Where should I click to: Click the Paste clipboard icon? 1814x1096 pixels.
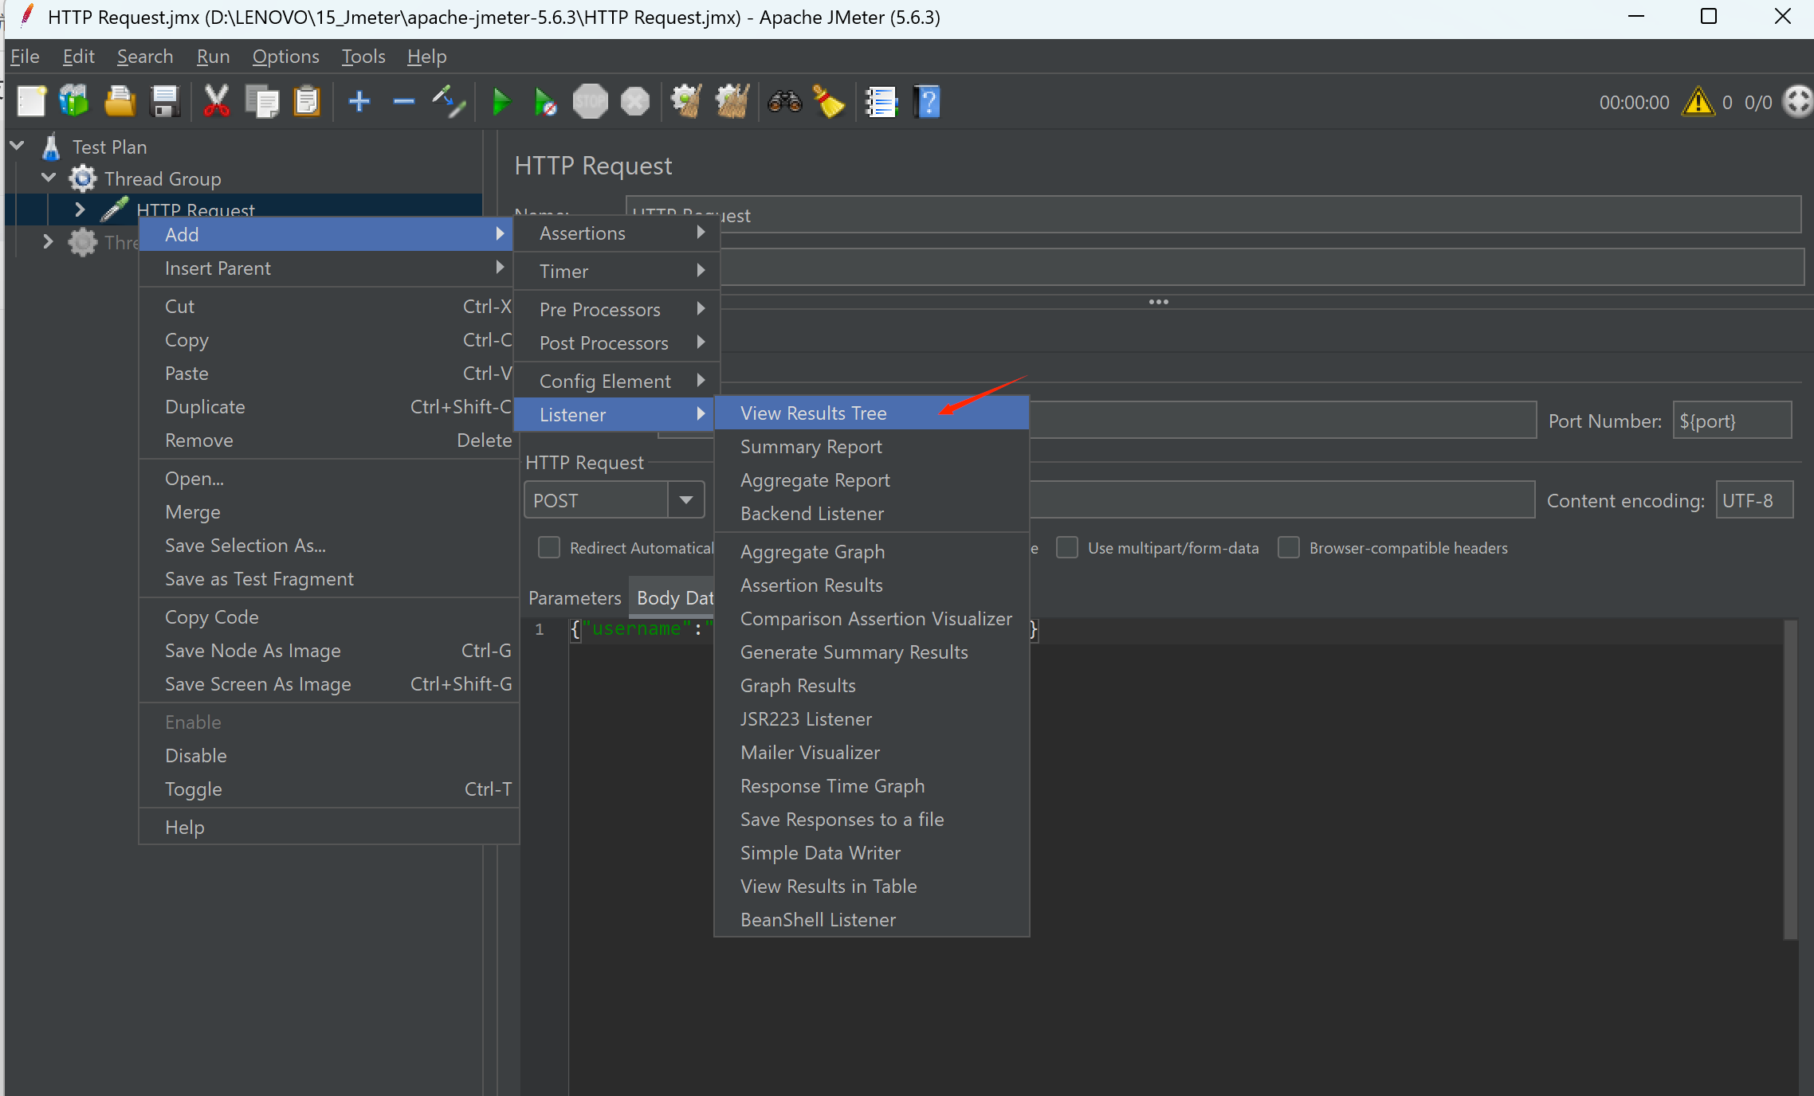[x=307, y=102]
